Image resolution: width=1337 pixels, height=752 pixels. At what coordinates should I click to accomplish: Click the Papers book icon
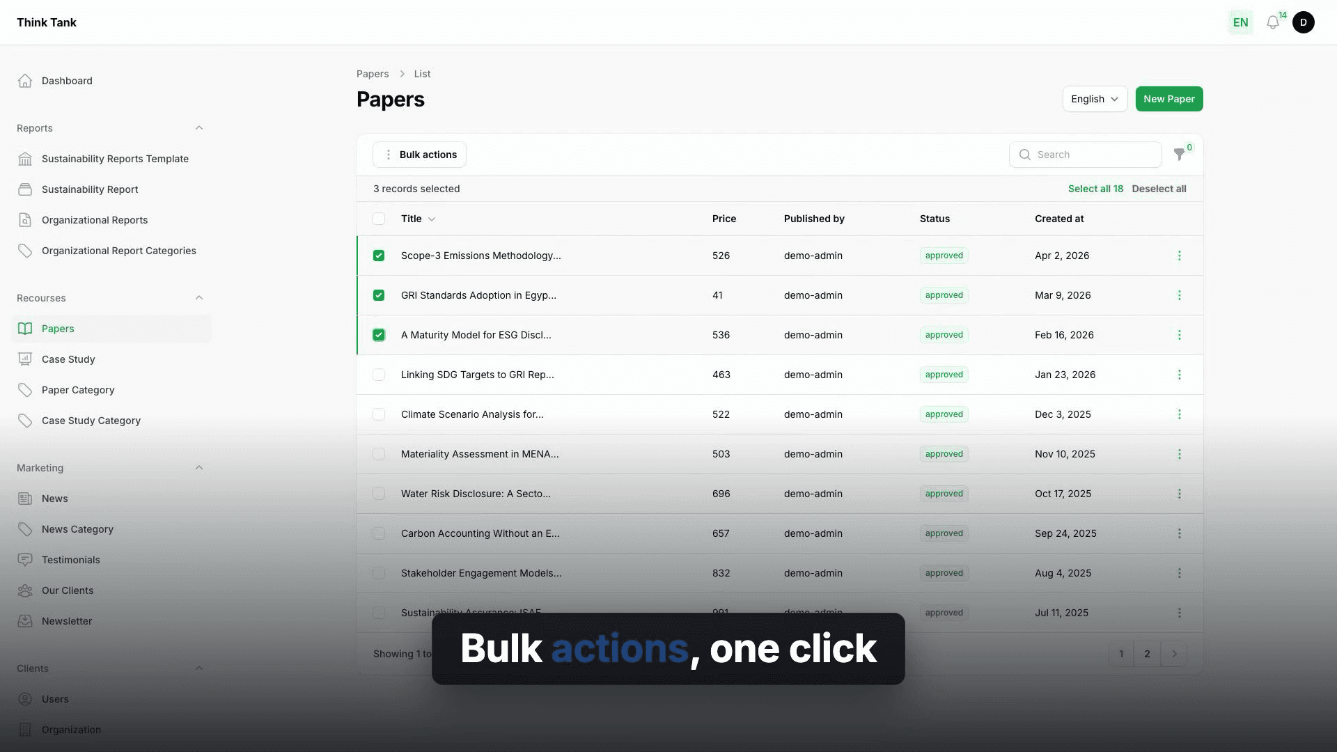tap(25, 329)
